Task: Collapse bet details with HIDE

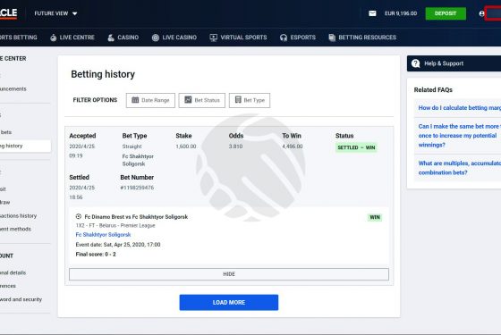Action: tap(229, 274)
